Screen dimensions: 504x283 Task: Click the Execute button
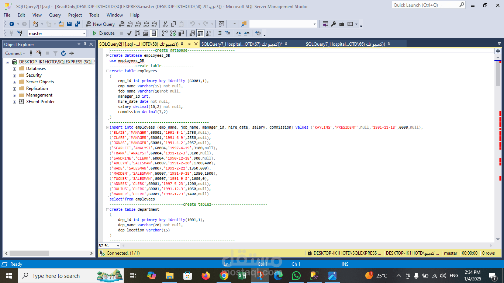tap(104, 33)
